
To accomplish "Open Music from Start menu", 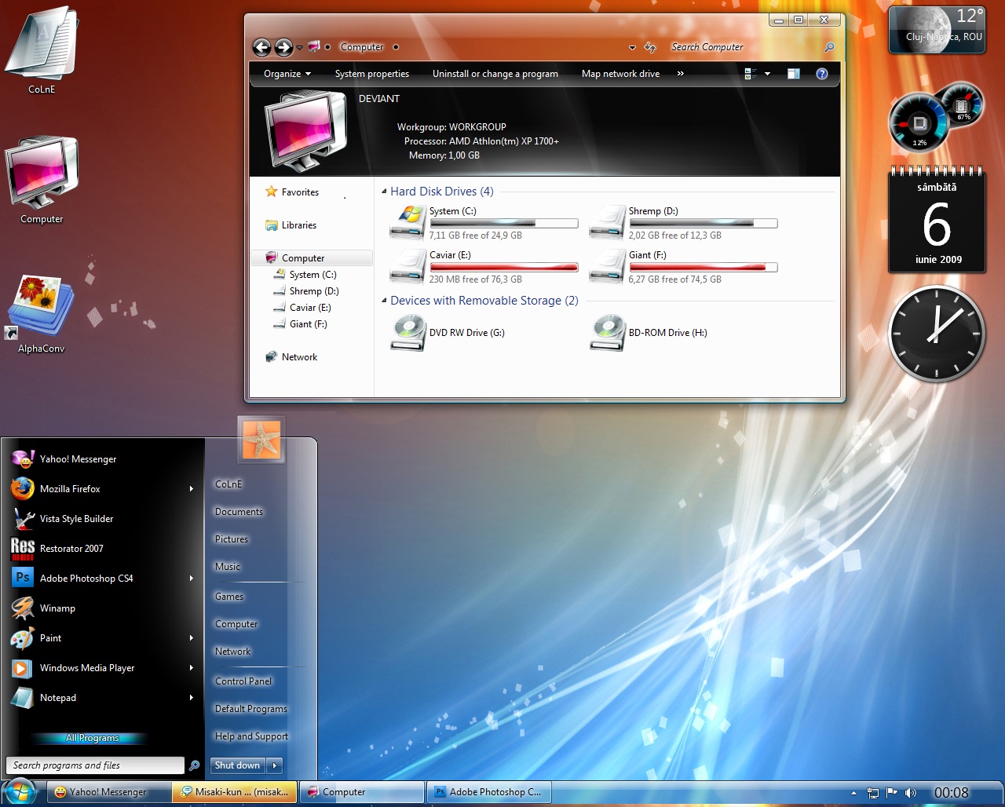I will coord(228,567).
